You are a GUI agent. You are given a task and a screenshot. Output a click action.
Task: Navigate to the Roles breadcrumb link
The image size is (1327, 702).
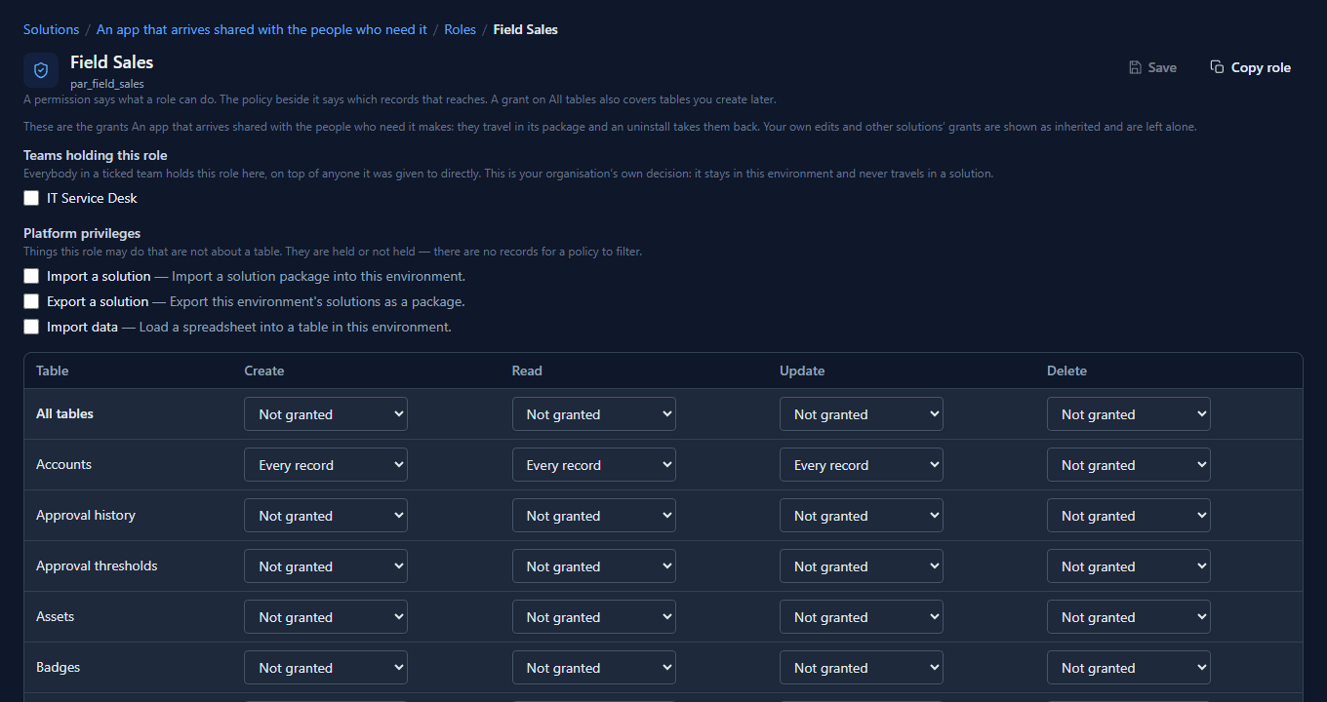click(460, 29)
